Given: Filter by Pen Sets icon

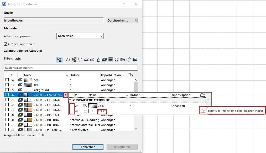Looking at the screenshot, I should (x=80, y=60).
